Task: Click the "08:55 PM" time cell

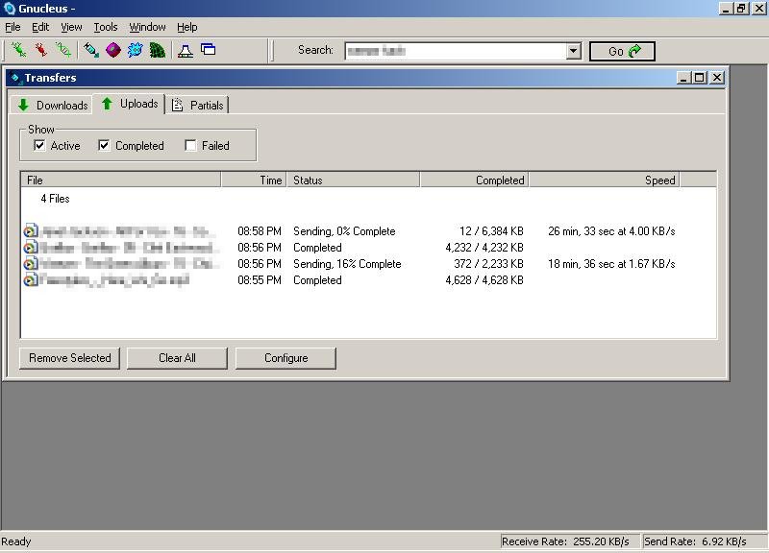Action: (260, 280)
